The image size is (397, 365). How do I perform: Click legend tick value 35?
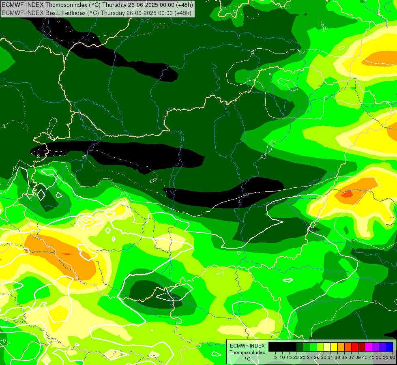coord(344,357)
